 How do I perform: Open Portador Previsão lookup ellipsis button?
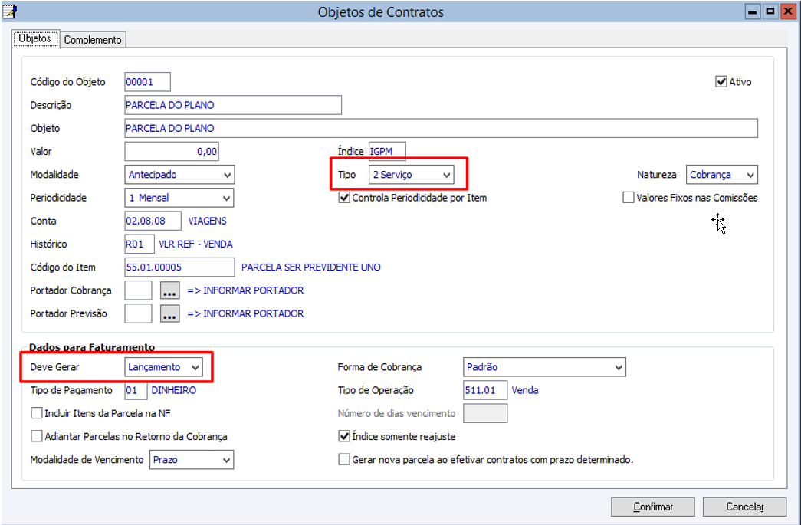tap(169, 313)
